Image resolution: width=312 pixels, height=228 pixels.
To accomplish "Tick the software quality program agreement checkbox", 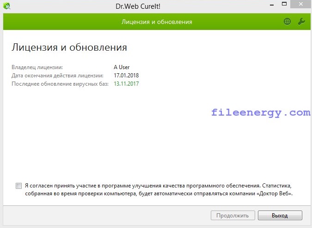I will 18,186.
